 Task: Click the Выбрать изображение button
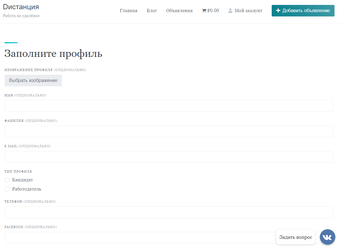point(33,81)
